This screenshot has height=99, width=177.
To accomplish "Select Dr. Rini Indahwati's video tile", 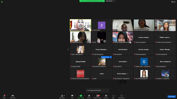I will point(80,25).
